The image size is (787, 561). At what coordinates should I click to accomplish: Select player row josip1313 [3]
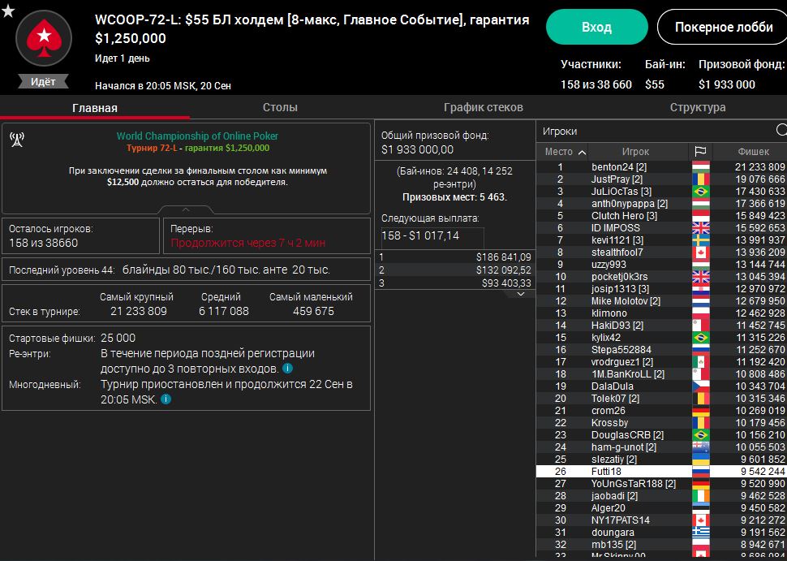click(661, 289)
